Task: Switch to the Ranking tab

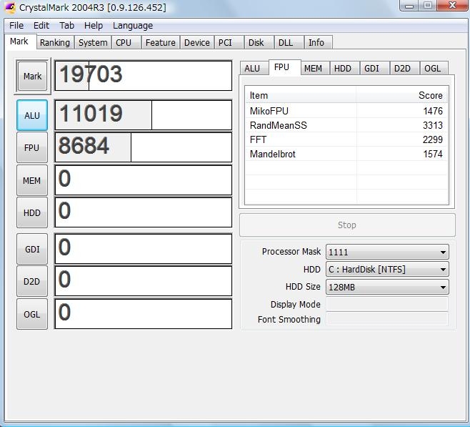Action: click(54, 42)
